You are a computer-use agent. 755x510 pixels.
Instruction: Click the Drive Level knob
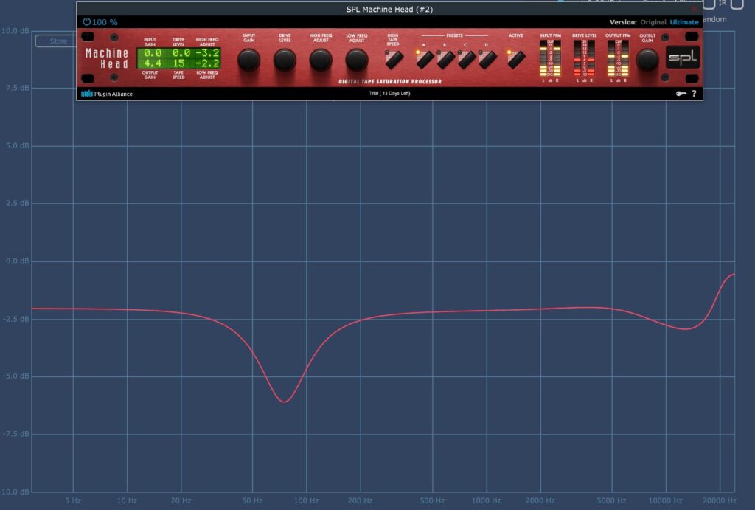285,60
